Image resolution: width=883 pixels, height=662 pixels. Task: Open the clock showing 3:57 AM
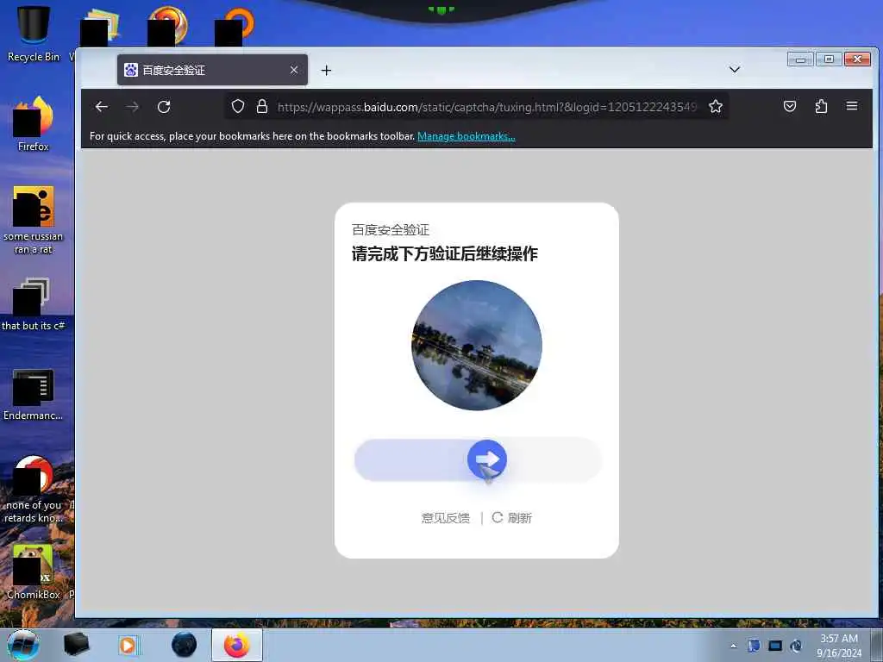click(839, 646)
